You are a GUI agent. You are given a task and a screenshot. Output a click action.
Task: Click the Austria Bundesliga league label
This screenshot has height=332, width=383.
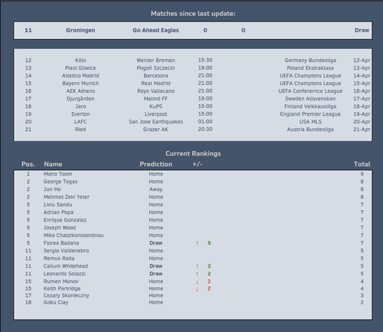tap(310, 130)
